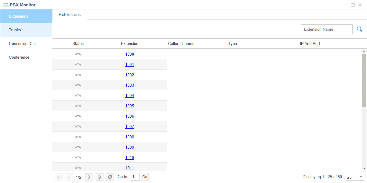
Task: Open extension 1003 link
Action: (129, 85)
